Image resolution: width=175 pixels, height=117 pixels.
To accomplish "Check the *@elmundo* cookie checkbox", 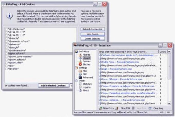I will 6,44.
